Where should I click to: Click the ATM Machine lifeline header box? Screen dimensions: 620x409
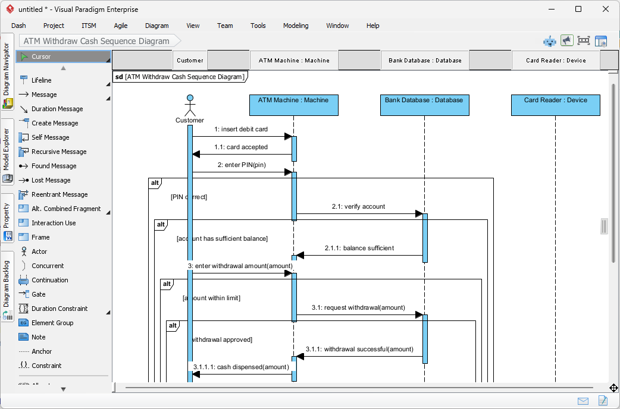[x=293, y=105]
